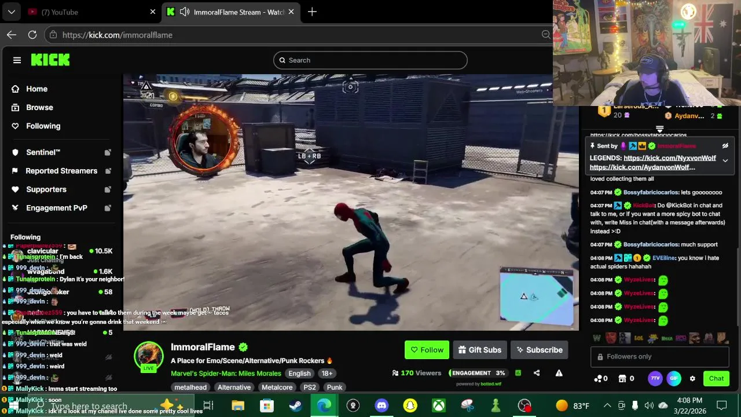Image resolution: width=741 pixels, height=417 pixels.
Task: Click the Alternative tag
Action: pos(234,387)
